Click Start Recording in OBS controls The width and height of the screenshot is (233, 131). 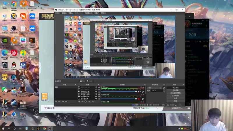[x=176, y=90]
